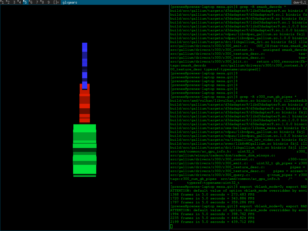Jump to workspace tag 8
The image size is (308, 231).
tap(42, 2)
